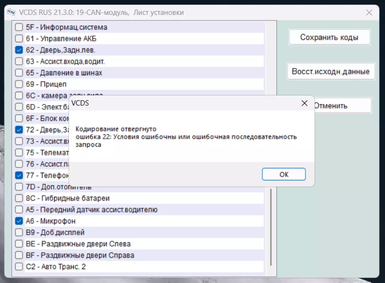This screenshot has width=385, height=283.
Task: Toggle the C2 - Авто Транс. 2 checkbox
Action: [x=19, y=267]
